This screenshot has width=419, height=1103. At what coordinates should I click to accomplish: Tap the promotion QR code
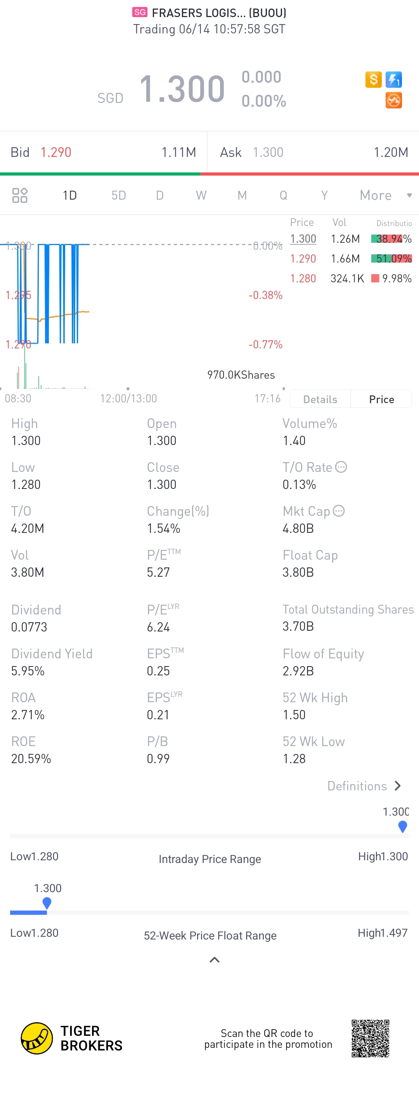(x=370, y=1038)
